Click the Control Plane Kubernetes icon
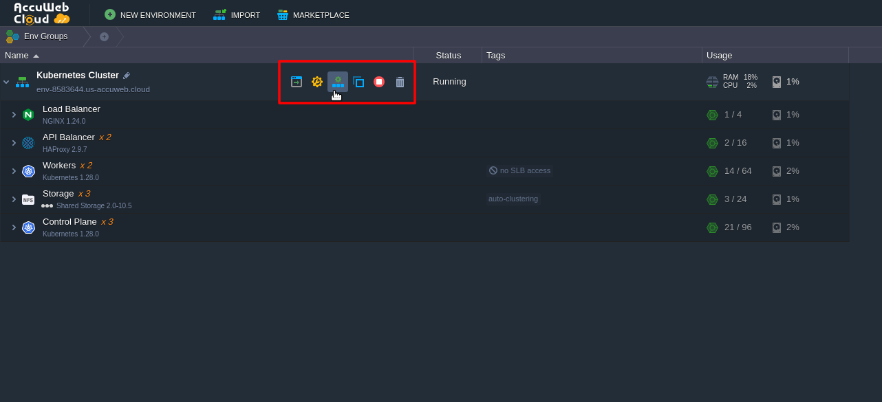This screenshot has width=882, height=402. point(28,227)
